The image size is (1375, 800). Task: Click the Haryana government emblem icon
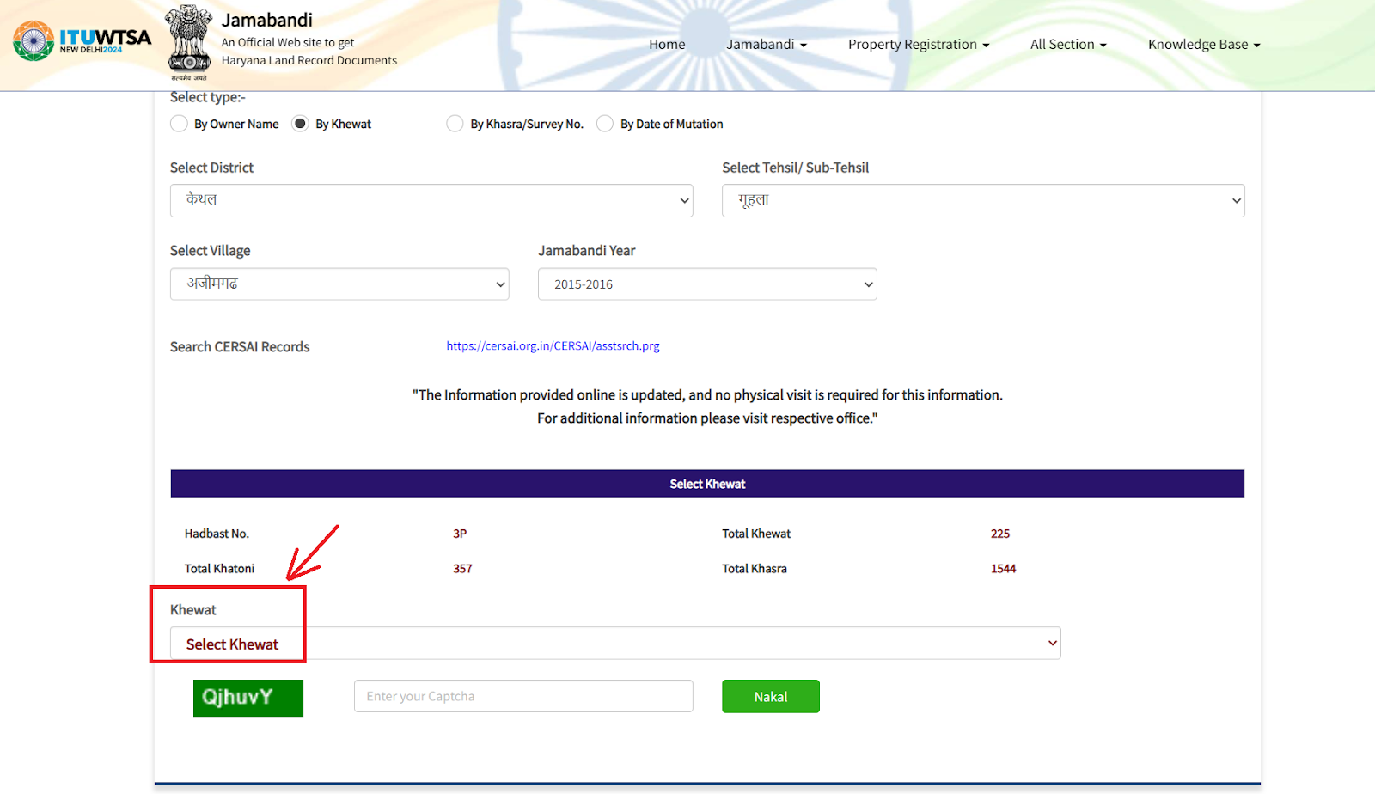point(189,40)
